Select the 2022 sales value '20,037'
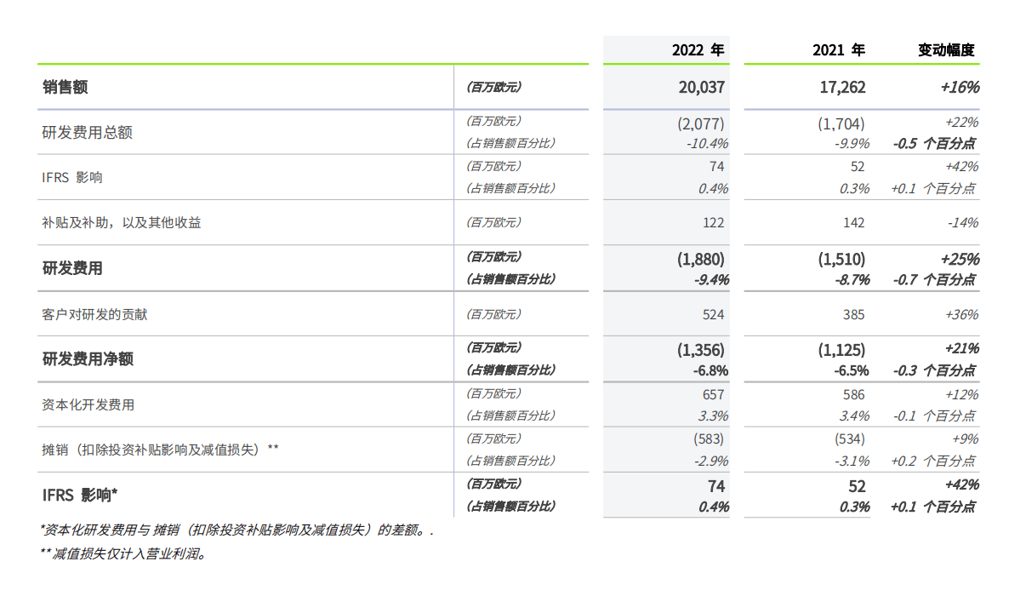Viewport: 1026px width, 596px height. pyautogui.click(x=702, y=87)
